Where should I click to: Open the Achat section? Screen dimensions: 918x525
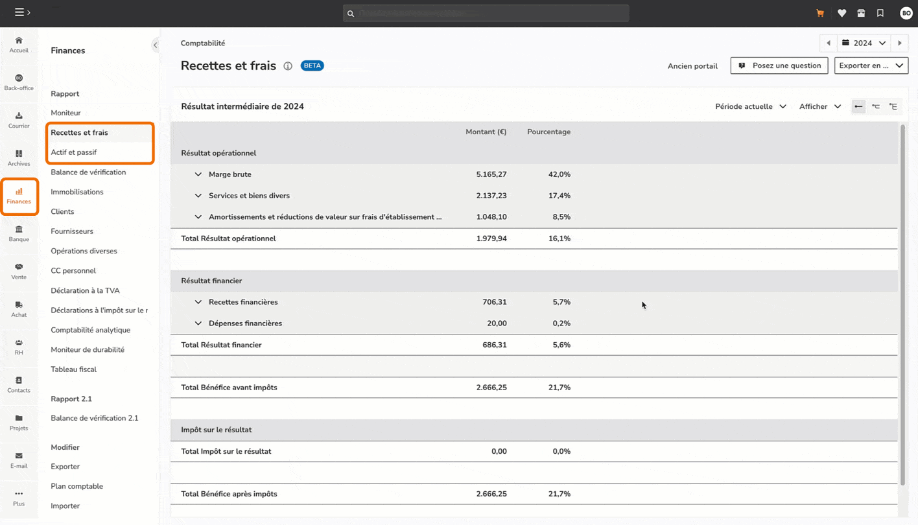pos(19,309)
